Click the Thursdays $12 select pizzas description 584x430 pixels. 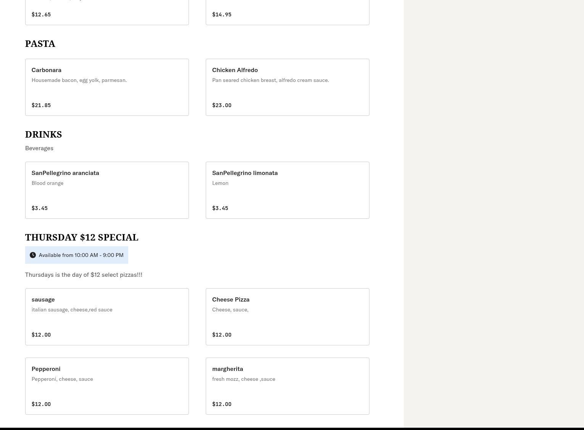tap(84, 275)
